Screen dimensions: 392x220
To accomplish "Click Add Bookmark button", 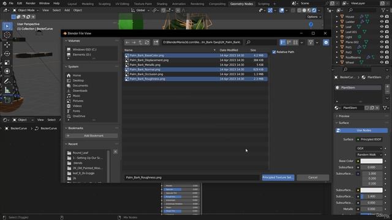I will tap(91, 136).
